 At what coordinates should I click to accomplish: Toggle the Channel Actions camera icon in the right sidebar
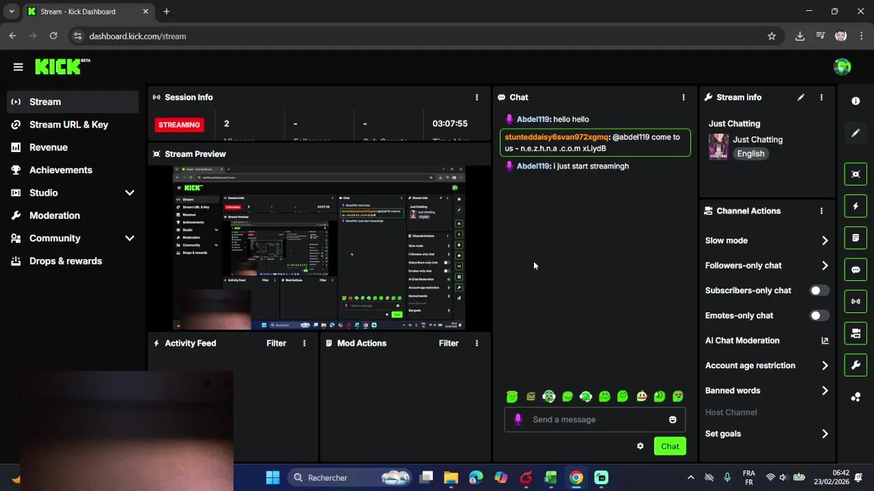856,333
